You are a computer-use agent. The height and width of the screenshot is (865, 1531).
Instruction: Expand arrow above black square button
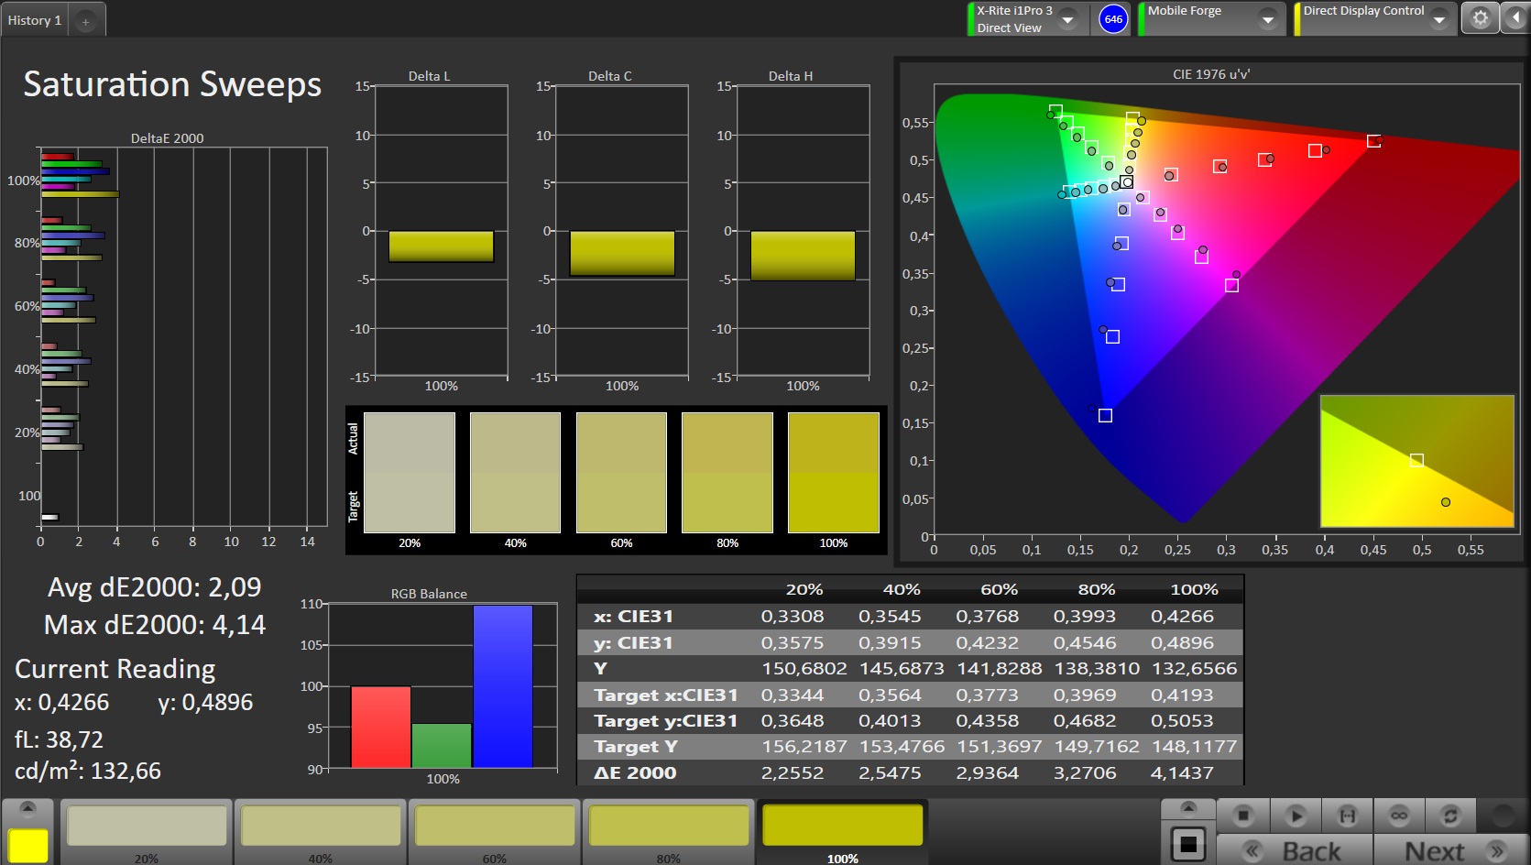tap(1188, 808)
